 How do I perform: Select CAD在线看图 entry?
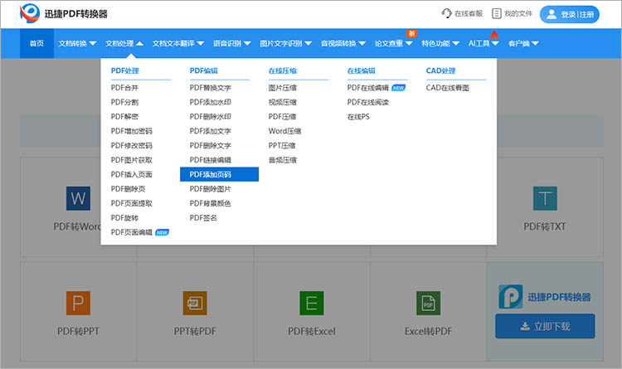(448, 88)
